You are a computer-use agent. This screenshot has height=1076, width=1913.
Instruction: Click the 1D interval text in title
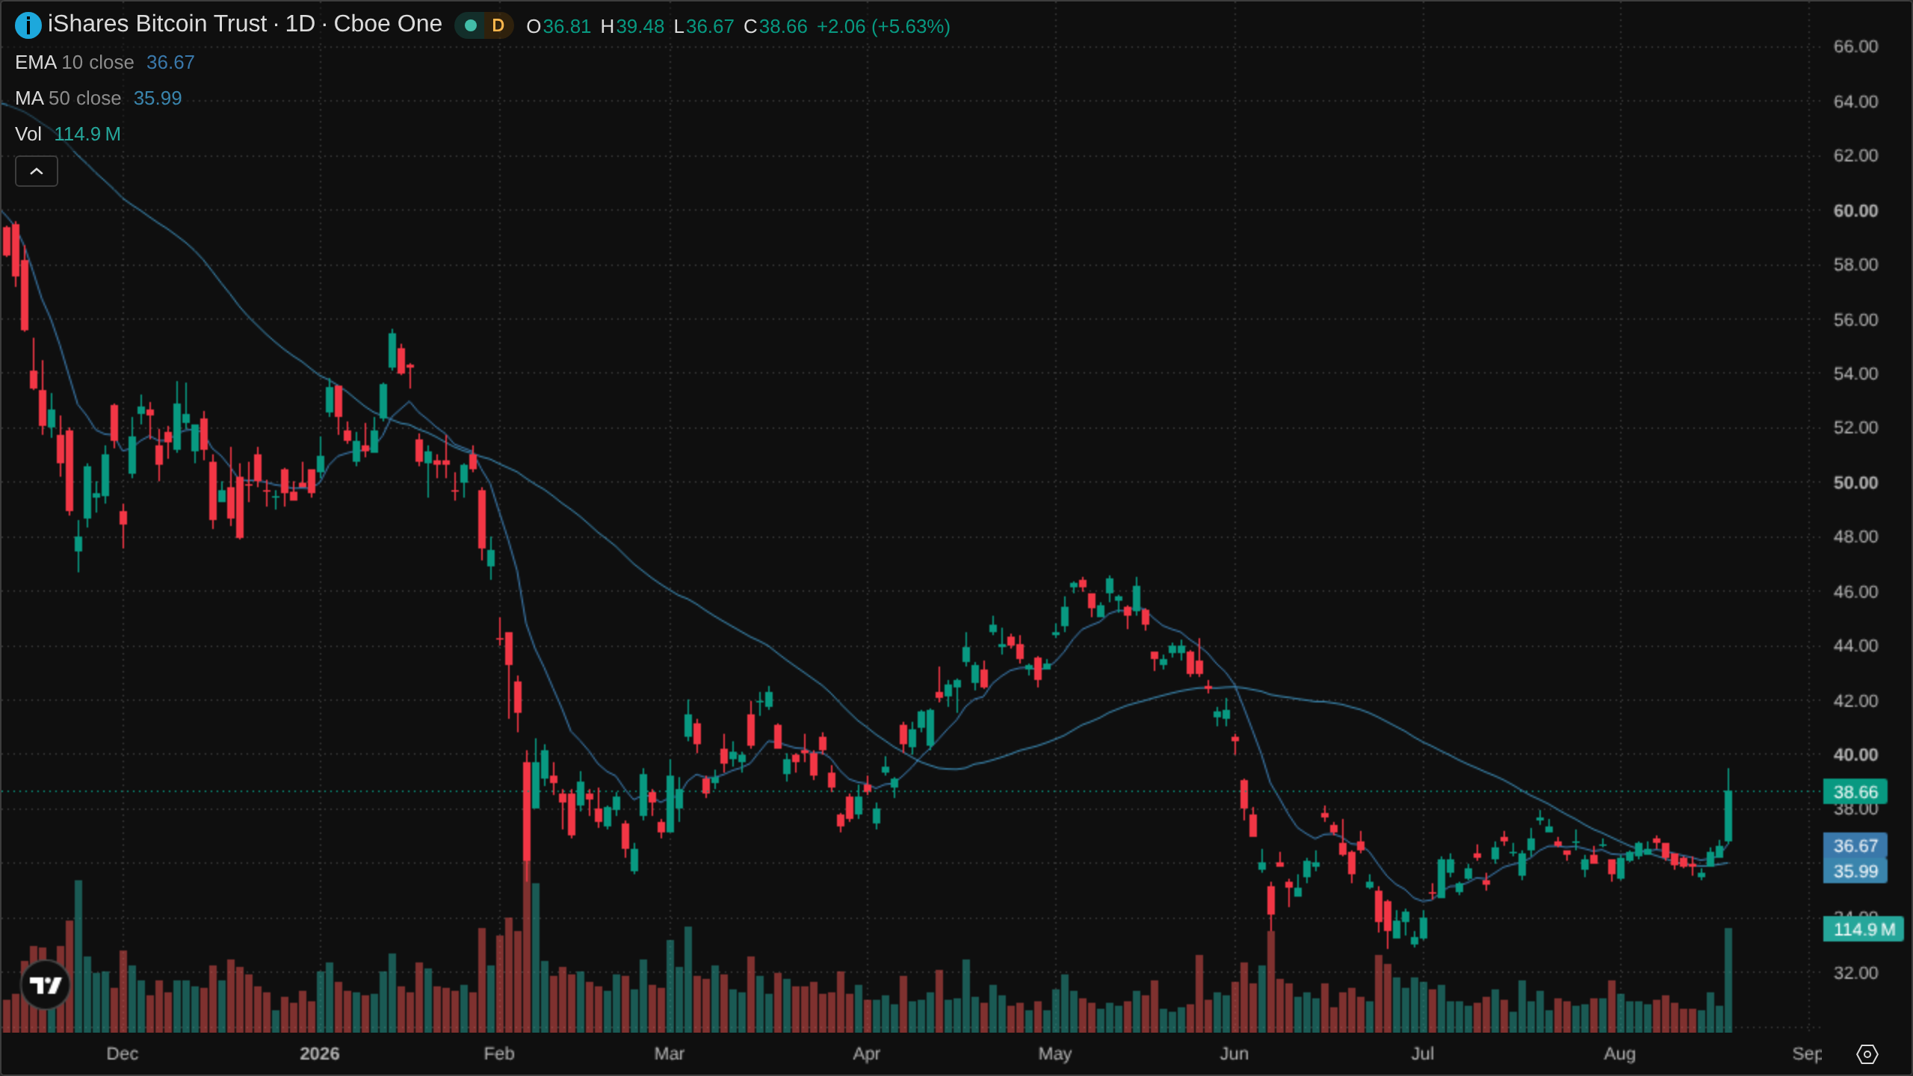pyautogui.click(x=300, y=24)
